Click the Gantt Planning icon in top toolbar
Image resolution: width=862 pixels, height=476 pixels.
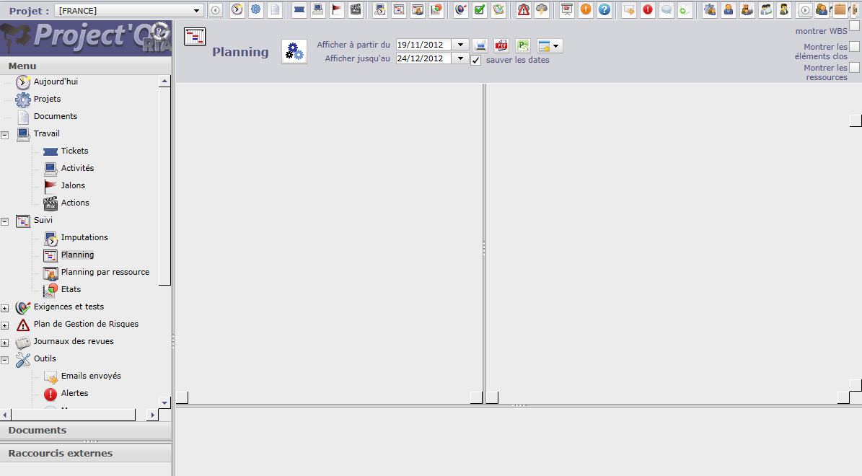click(399, 9)
